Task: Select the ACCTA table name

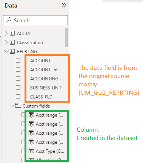Action: pyautogui.click(x=23, y=34)
